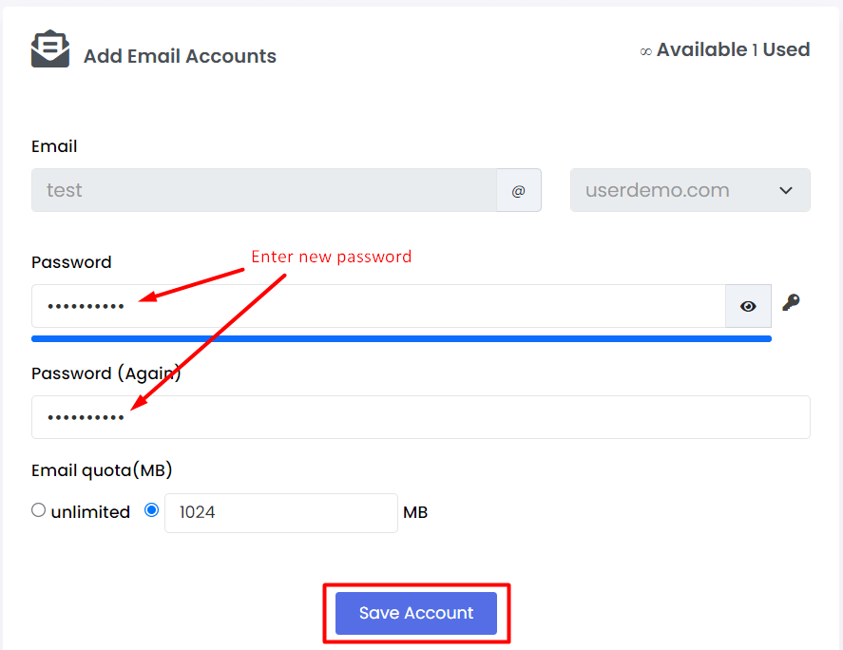Toggle password visibility with the eye icon
This screenshot has width=843, height=650.
click(x=748, y=306)
